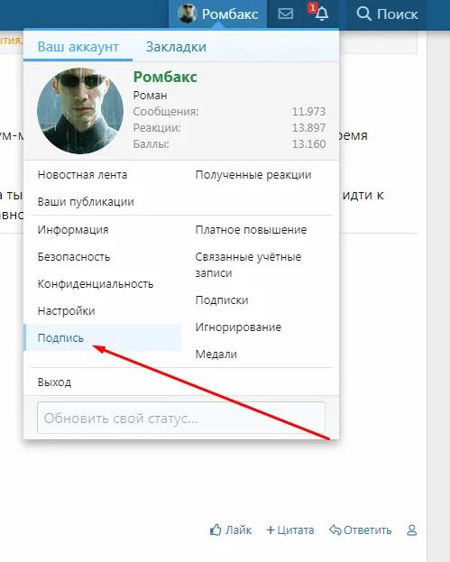Switch to Закладки tab
Image resolution: width=450 pixels, height=562 pixels.
(x=176, y=47)
